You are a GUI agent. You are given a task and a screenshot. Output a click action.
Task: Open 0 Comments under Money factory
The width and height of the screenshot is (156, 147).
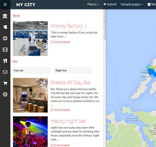62,42
